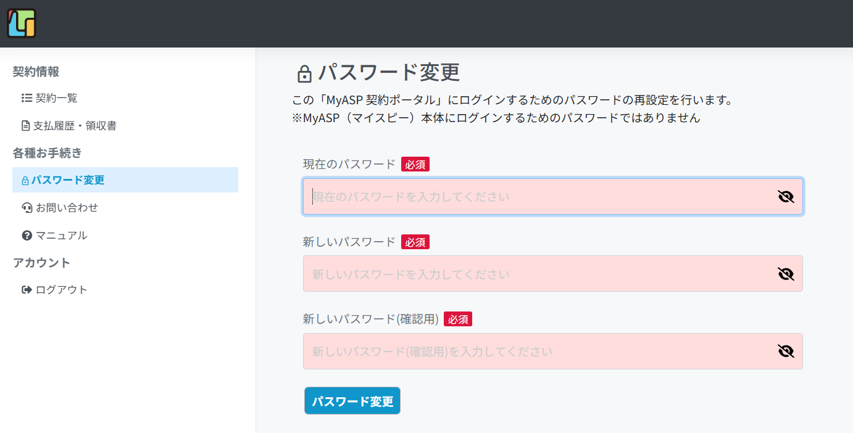853x433 pixels.
Task: Click the 新しいパスワード(確認用) input field
Action: pos(553,352)
